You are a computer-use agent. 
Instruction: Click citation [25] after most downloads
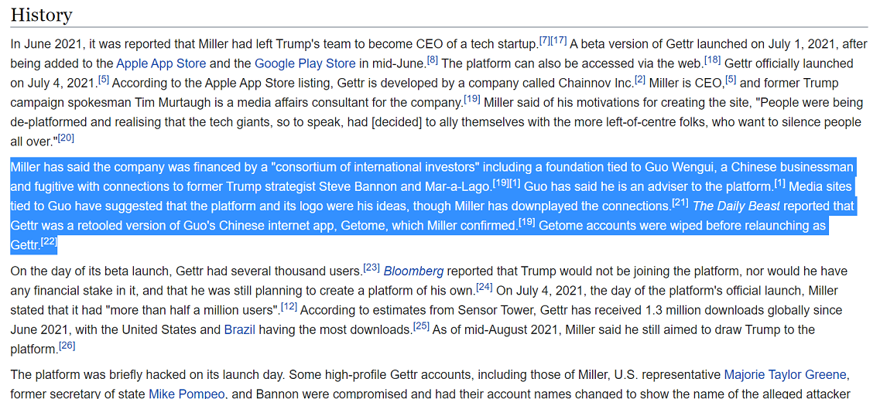click(x=421, y=326)
